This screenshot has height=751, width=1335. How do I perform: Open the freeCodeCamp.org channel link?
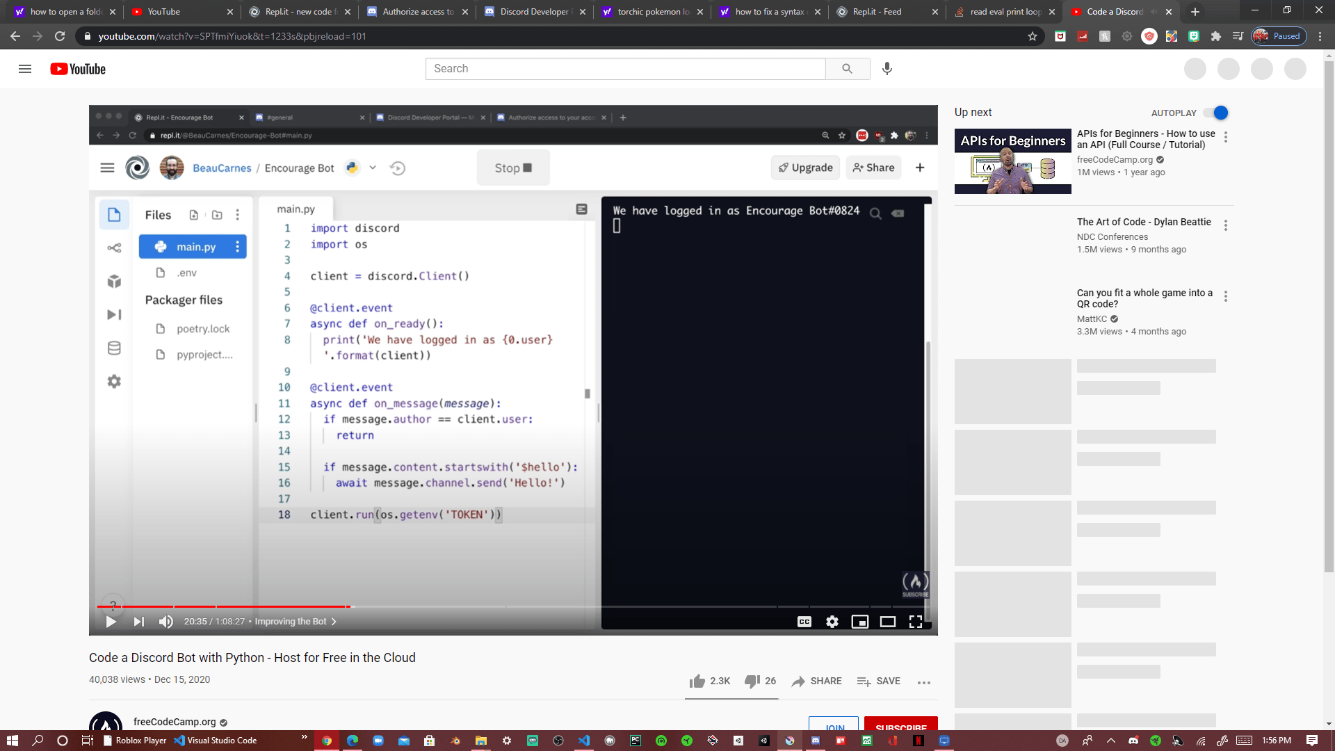175,722
